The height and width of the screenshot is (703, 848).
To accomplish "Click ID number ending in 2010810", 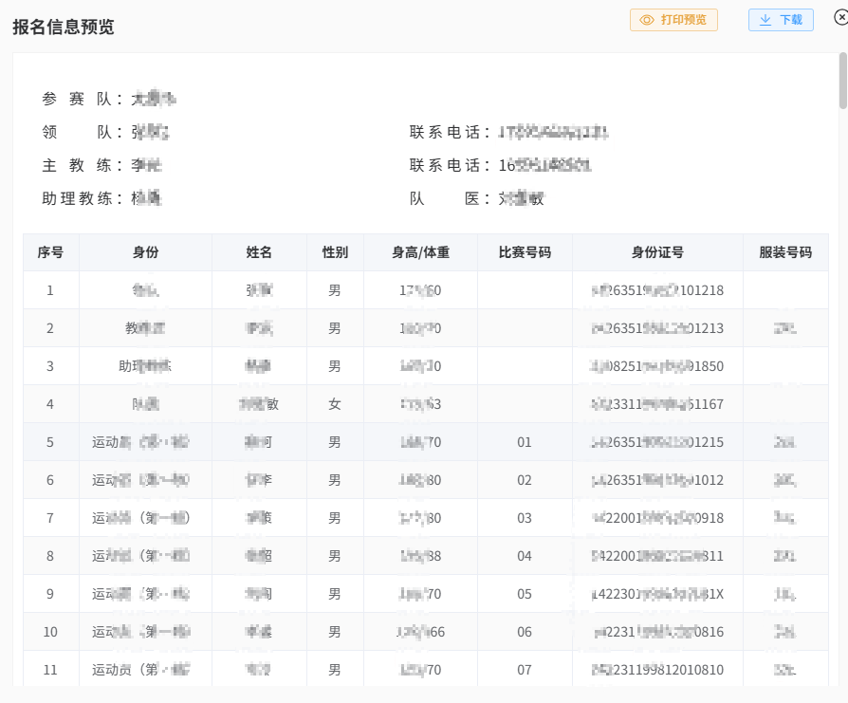I will (x=657, y=670).
